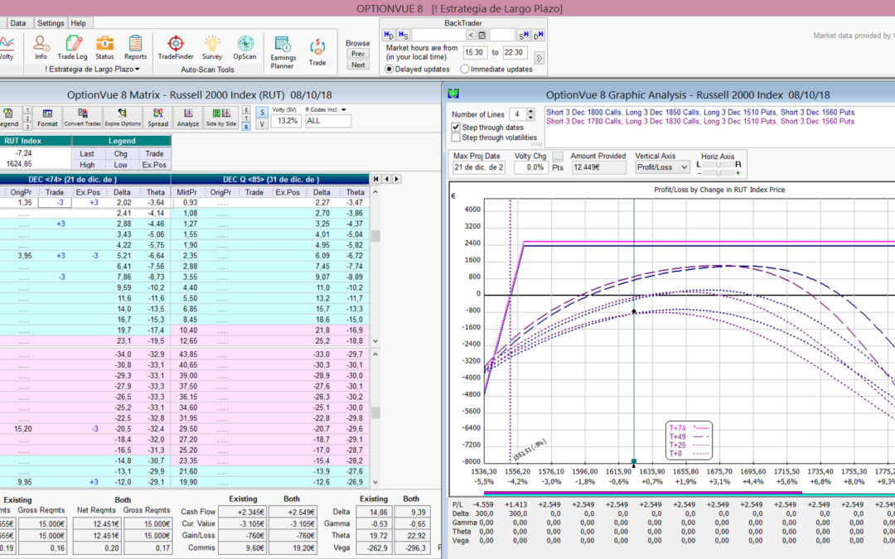Show next expiration columns in Matrix
The image size is (895, 559).
click(397, 179)
